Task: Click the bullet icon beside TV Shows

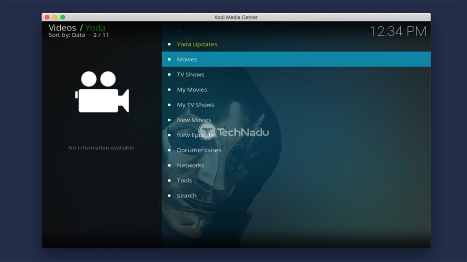Action: [170, 75]
